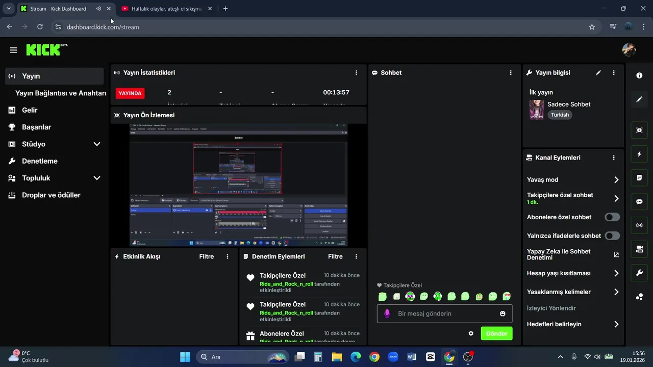Expand the Topluluk sidebar section
This screenshot has height=367, width=653.
coord(97,178)
